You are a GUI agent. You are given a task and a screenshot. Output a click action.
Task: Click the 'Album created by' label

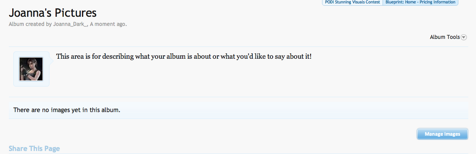click(30, 24)
